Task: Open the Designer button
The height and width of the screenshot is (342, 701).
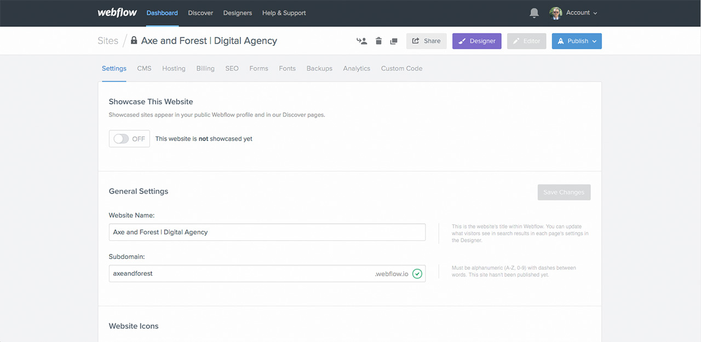Action: [477, 41]
